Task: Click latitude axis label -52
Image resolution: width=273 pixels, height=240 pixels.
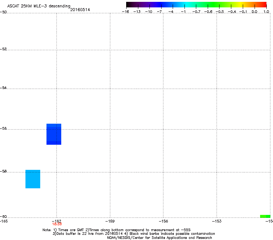Action: click(x=3, y=49)
